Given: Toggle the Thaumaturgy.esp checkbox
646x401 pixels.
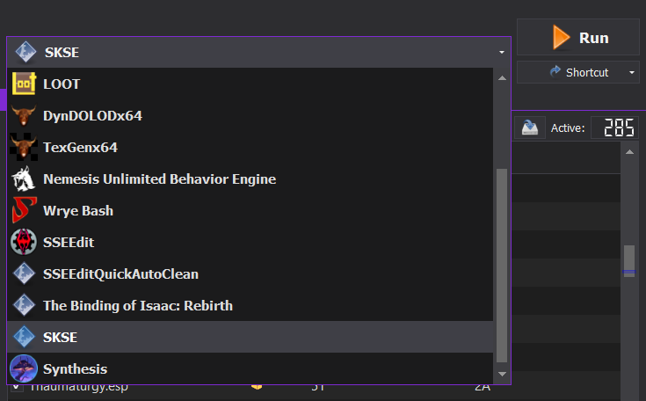Looking at the screenshot, I should click(17, 387).
